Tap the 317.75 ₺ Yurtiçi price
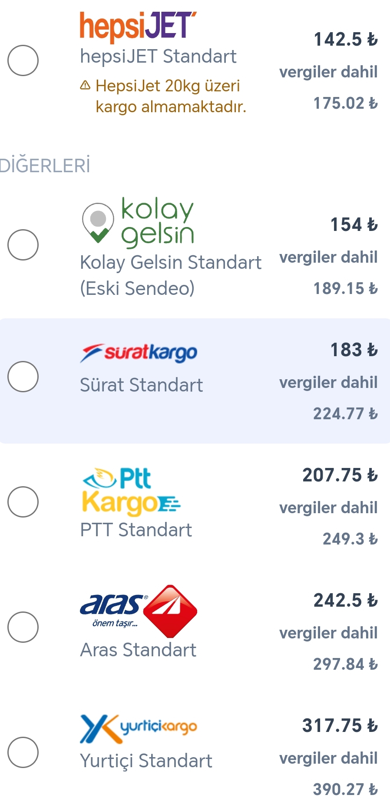 point(340,726)
